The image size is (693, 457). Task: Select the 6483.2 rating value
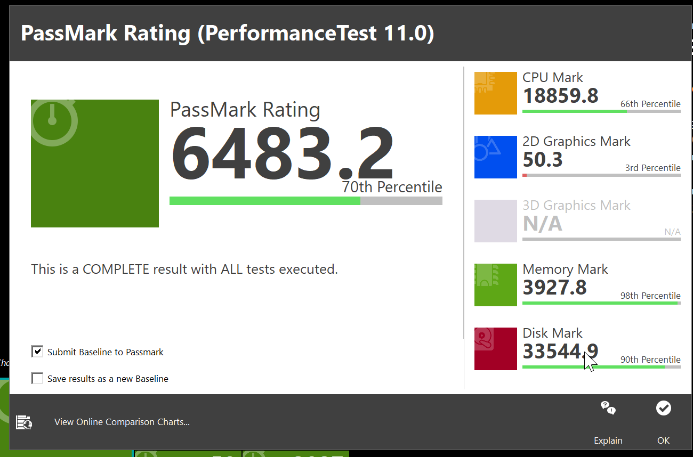point(282,153)
